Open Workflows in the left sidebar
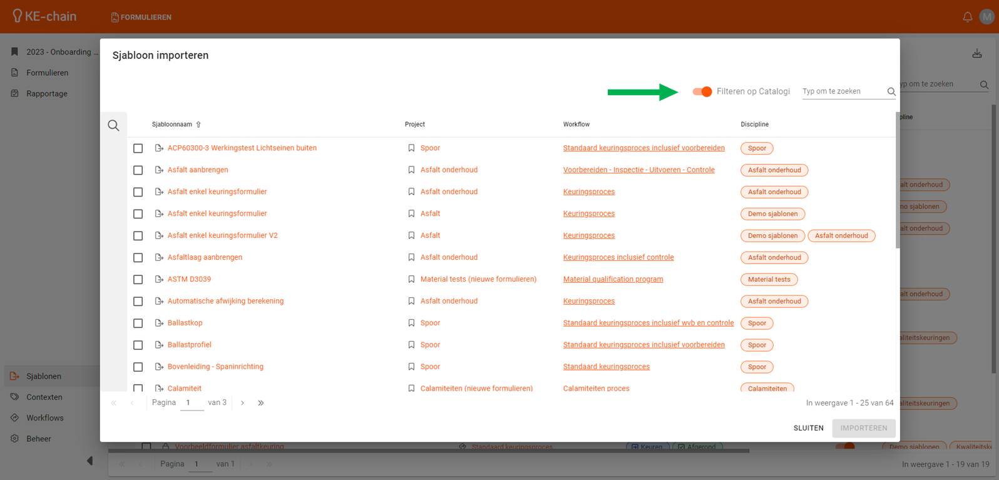 [x=45, y=418]
